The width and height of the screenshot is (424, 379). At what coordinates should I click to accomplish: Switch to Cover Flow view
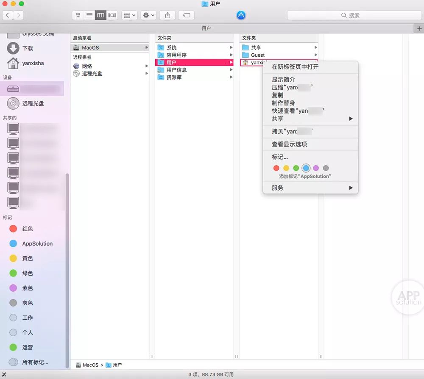coord(112,15)
